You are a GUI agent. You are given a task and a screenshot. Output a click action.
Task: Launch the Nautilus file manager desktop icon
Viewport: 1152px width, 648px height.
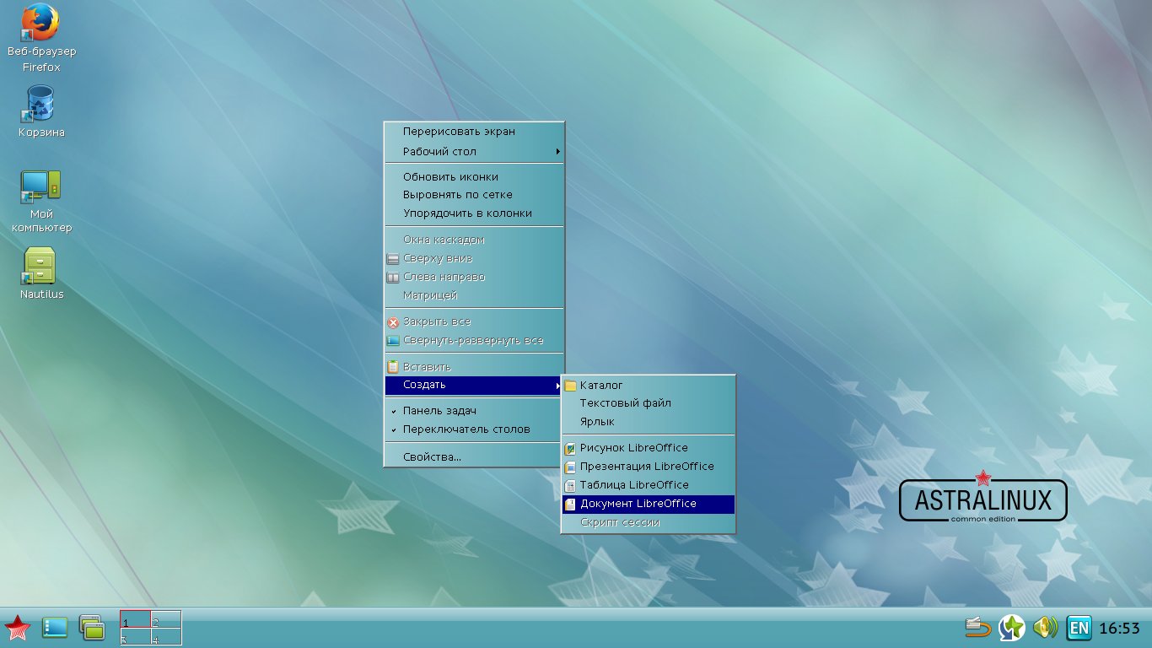40,267
